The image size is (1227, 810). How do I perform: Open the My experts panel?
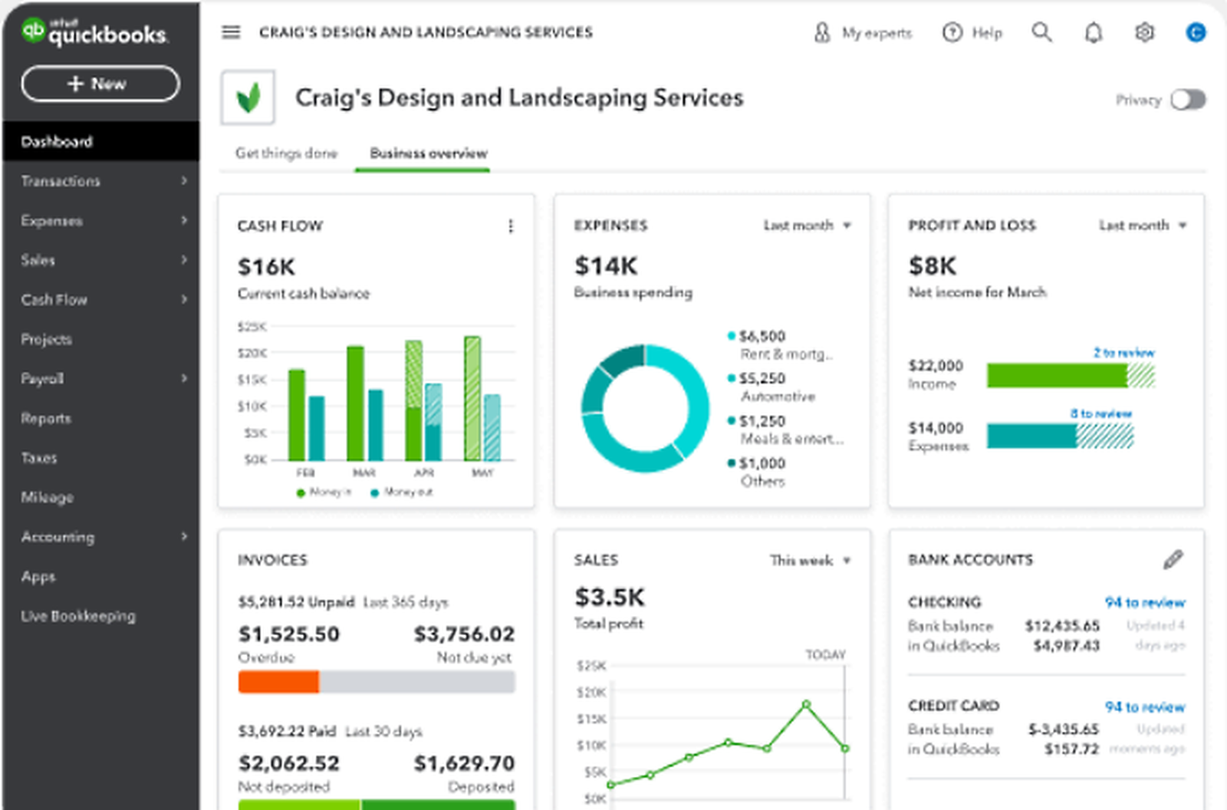pyautogui.click(x=862, y=33)
